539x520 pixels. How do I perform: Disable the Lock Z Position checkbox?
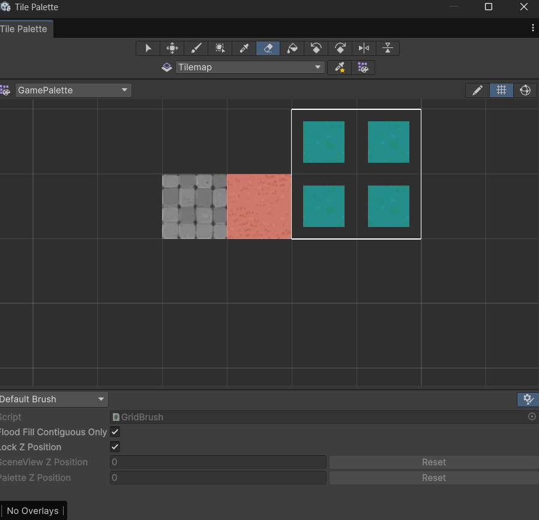point(115,447)
